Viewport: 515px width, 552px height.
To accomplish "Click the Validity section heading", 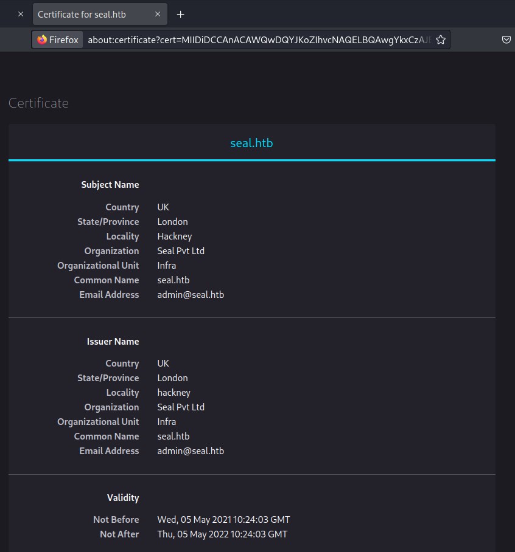I will click(x=123, y=498).
